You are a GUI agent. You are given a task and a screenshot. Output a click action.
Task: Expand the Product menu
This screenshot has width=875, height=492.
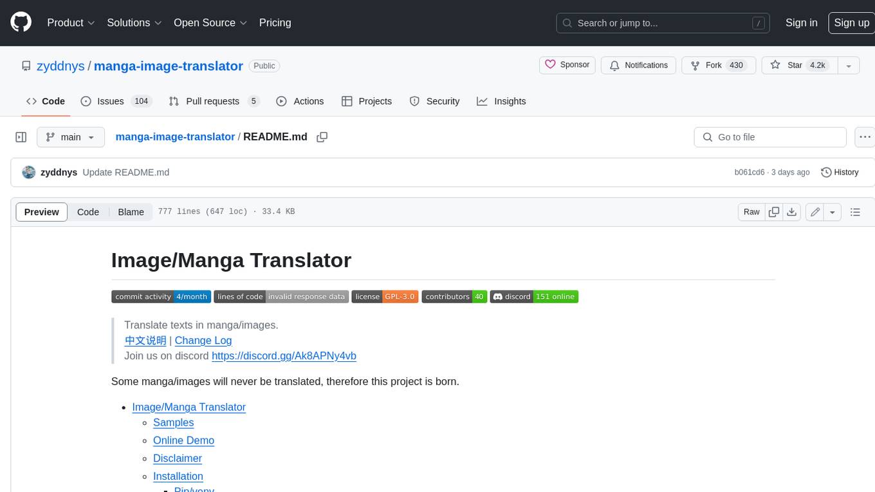click(x=71, y=23)
